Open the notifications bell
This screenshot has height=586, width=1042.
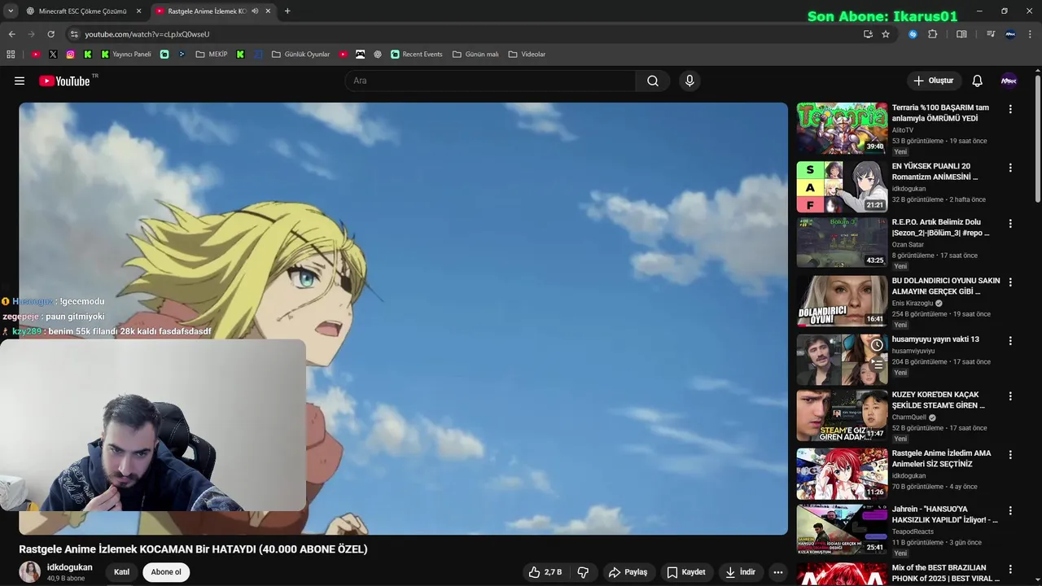pyautogui.click(x=977, y=81)
